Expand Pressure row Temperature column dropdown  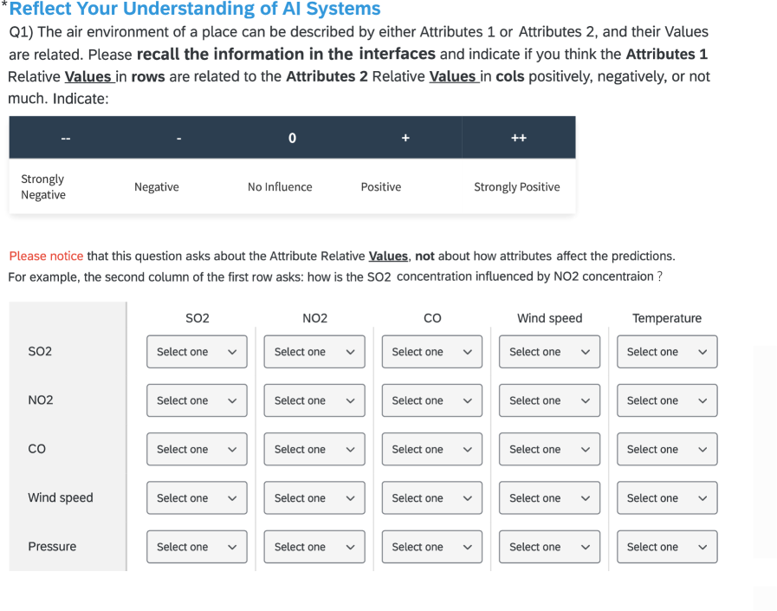[x=667, y=547]
